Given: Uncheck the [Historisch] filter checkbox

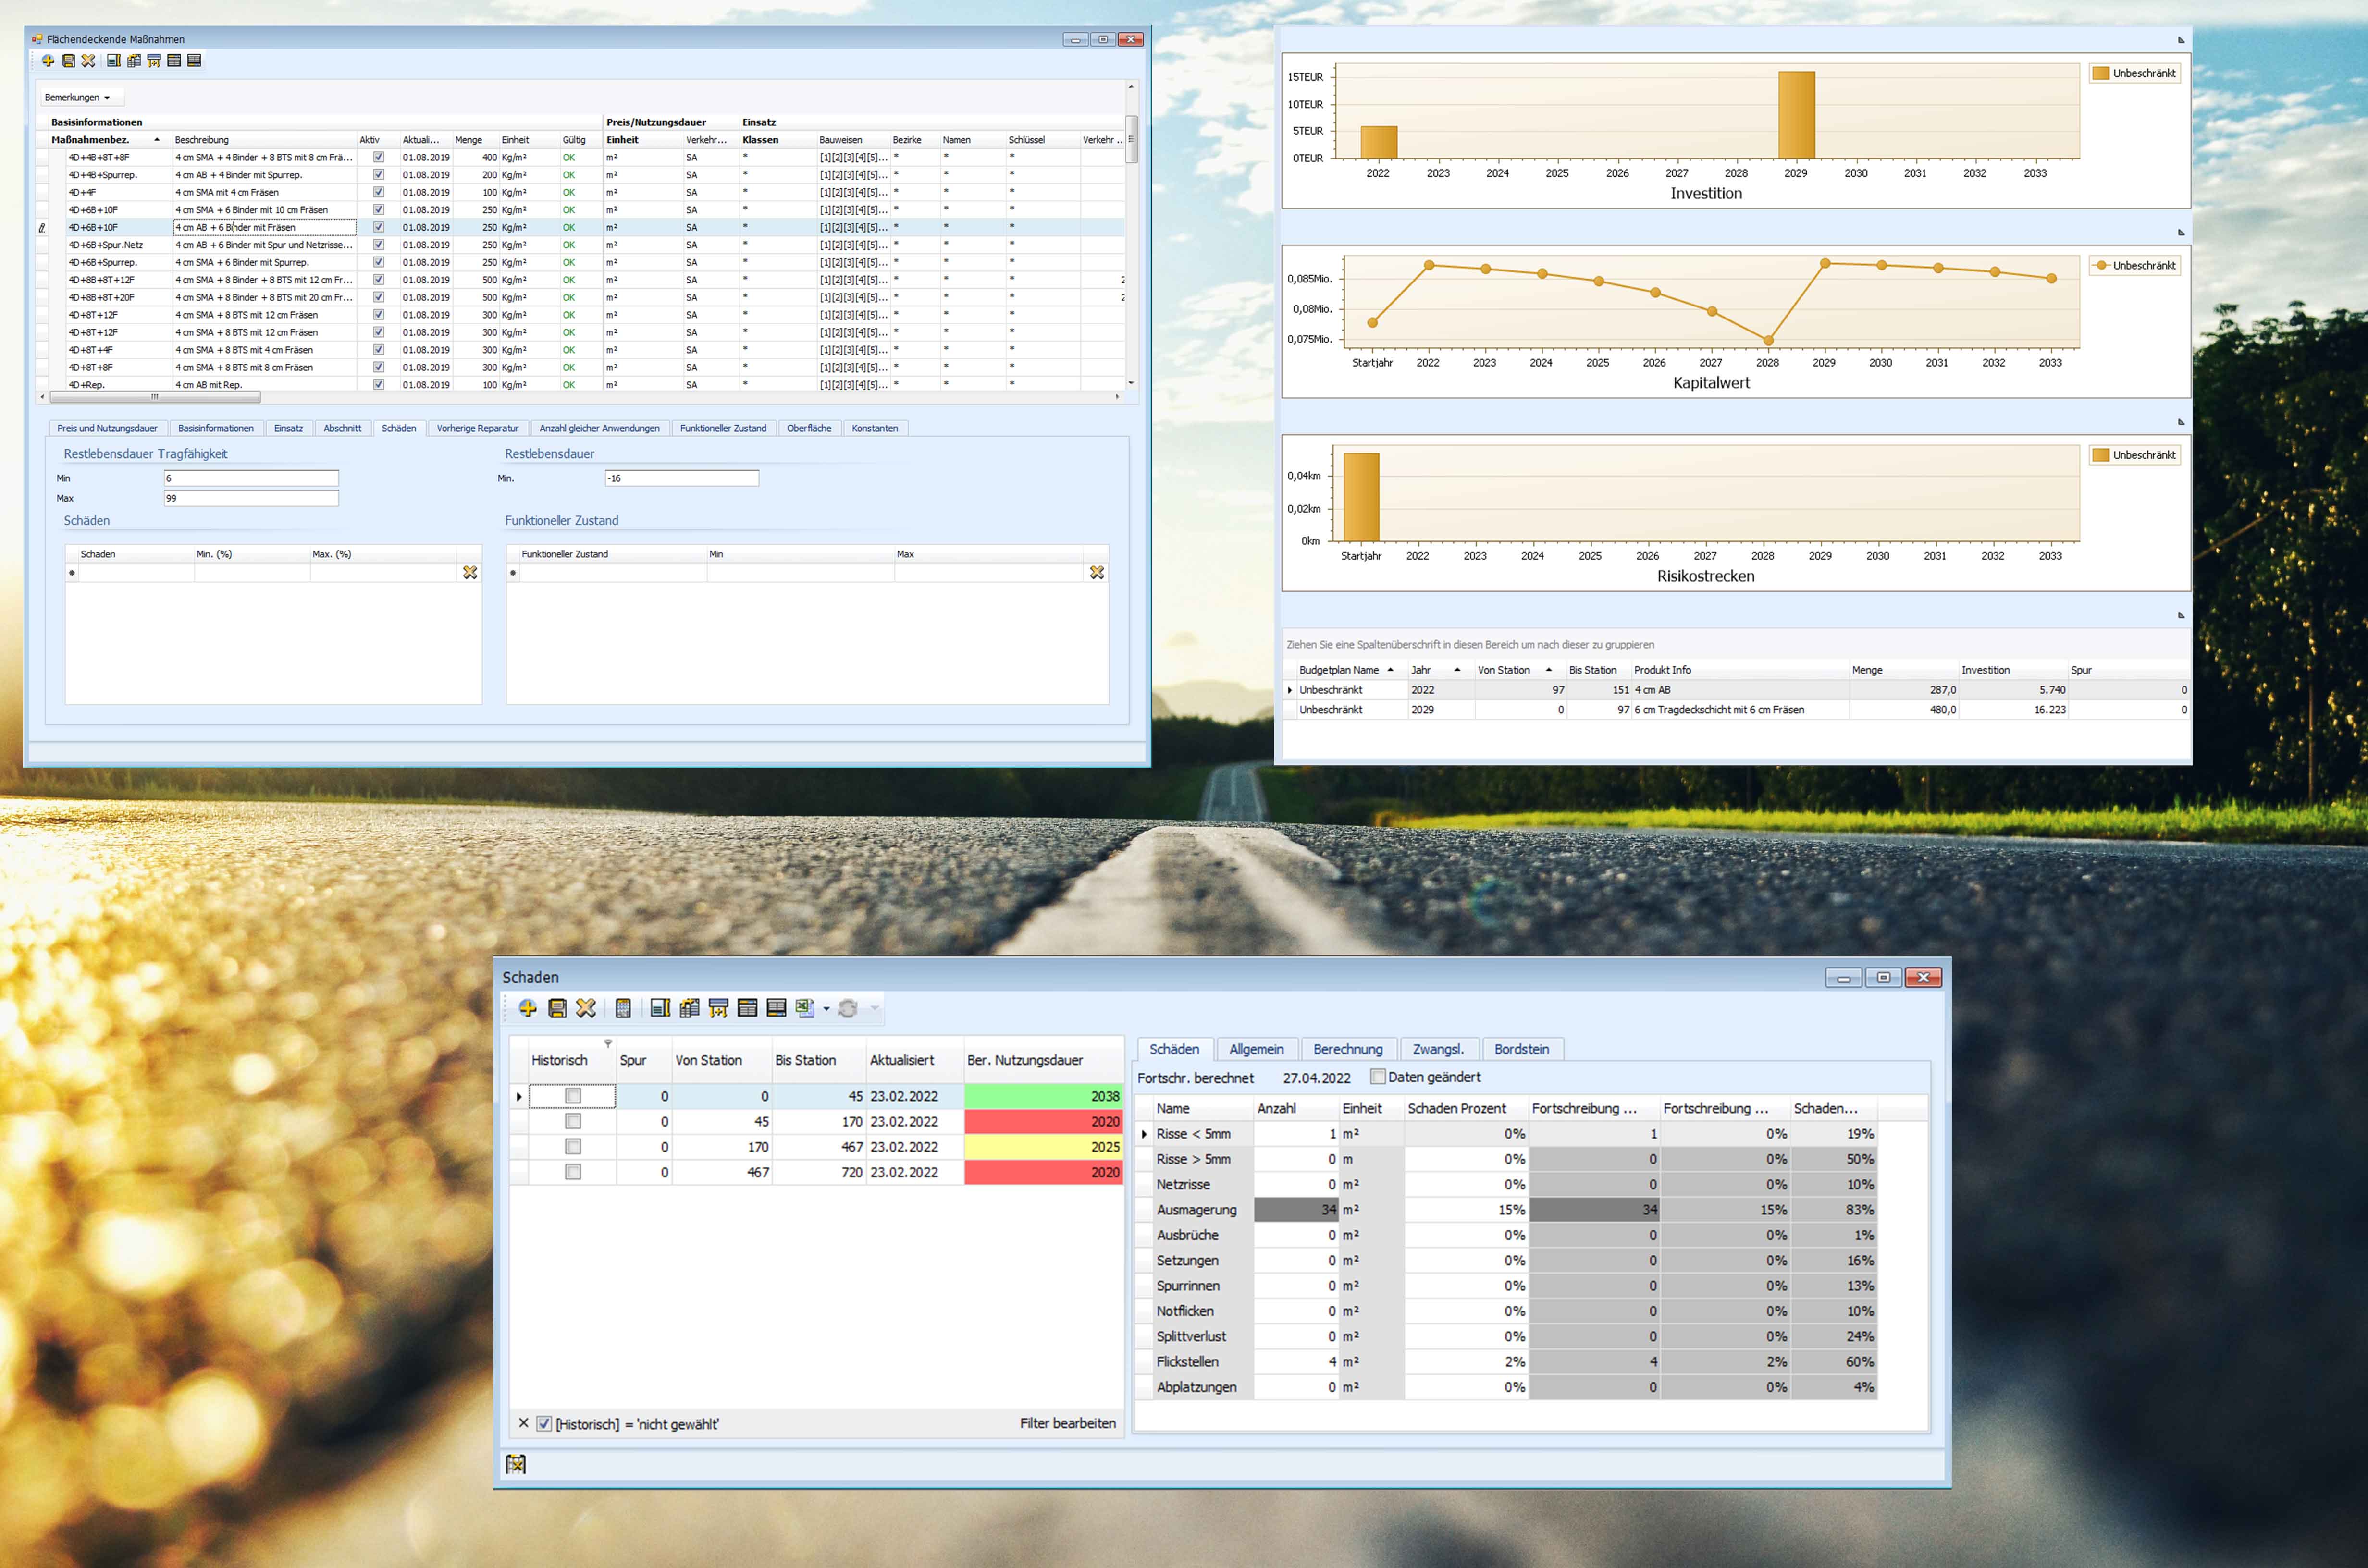Looking at the screenshot, I should coord(544,1424).
